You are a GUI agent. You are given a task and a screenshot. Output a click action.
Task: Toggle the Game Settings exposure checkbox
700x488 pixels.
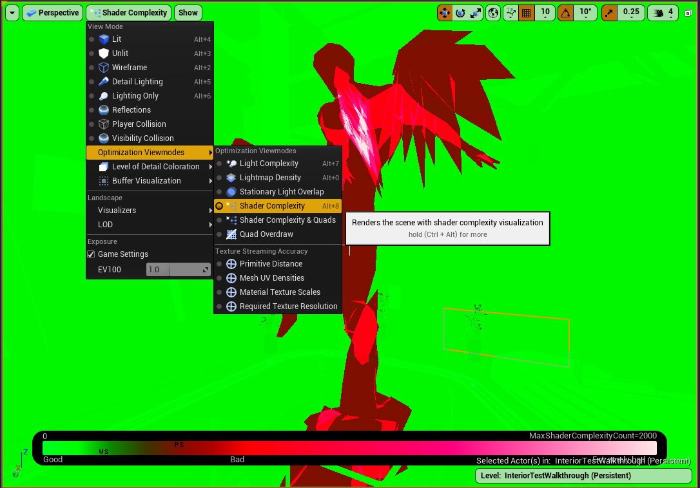[x=91, y=254]
